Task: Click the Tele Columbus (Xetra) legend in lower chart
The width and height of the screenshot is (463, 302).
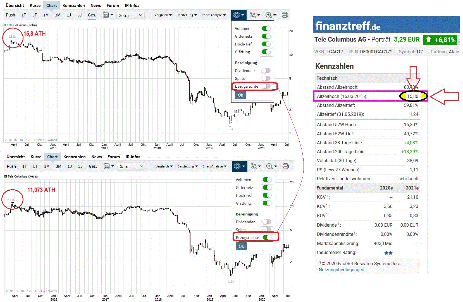Action: [x=21, y=176]
